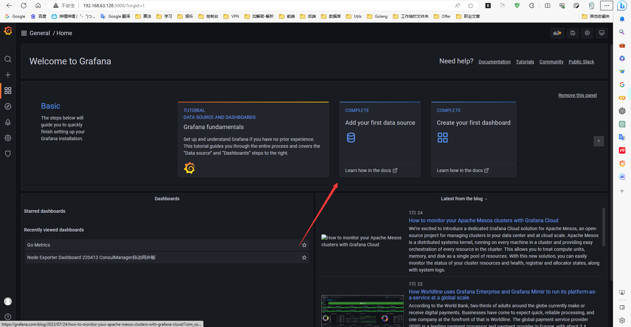Click next arrow on setup steps carousel
The image size is (631, 327).
(599, 141)
